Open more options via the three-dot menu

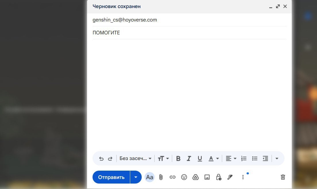(x=243, y=177)
